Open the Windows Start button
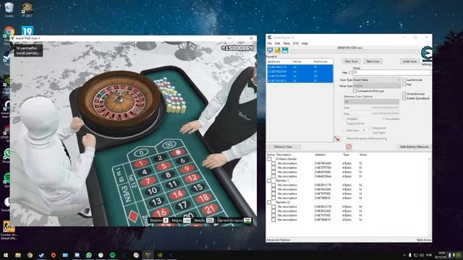Screen dimensions: 463x260 pos(6,255)
